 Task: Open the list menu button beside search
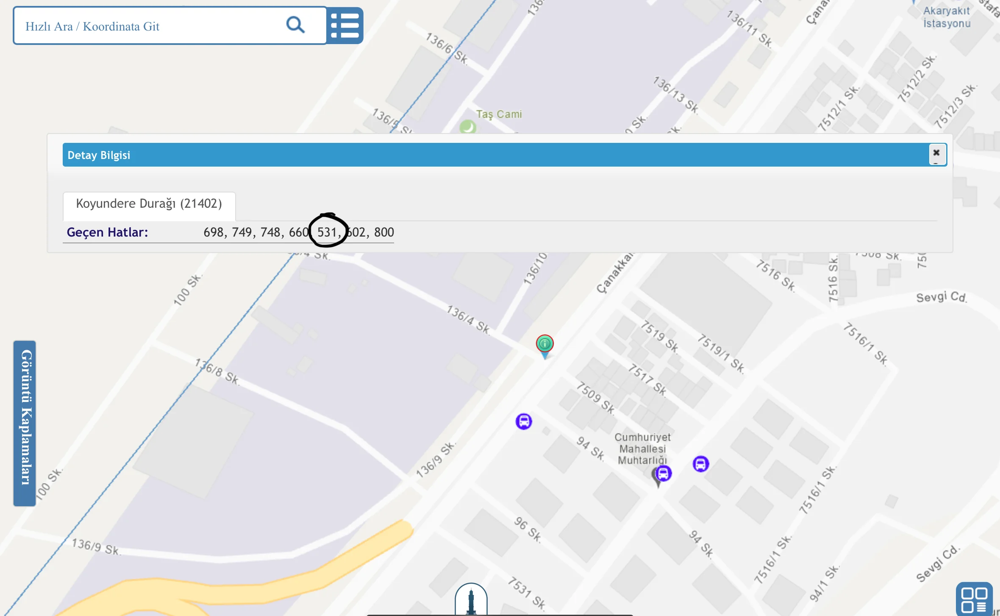(x=345, y=25)
